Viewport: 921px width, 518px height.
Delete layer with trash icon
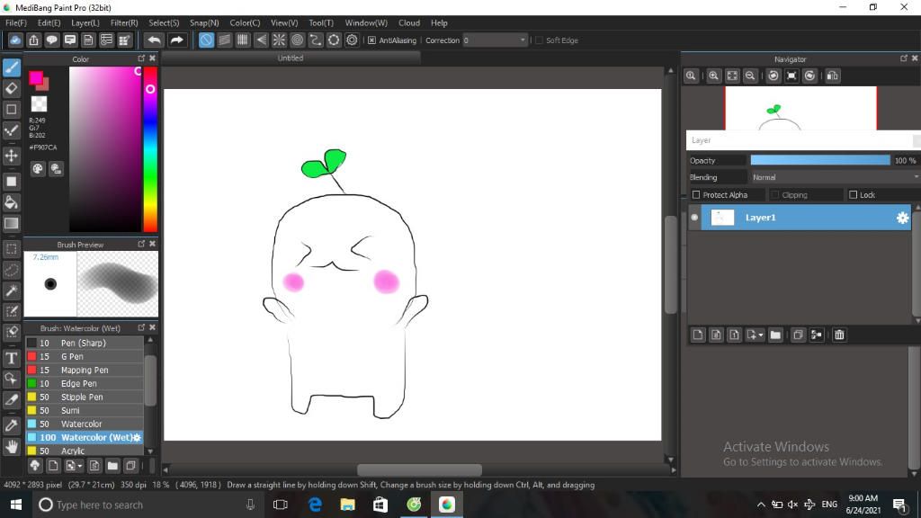(839, 335)
